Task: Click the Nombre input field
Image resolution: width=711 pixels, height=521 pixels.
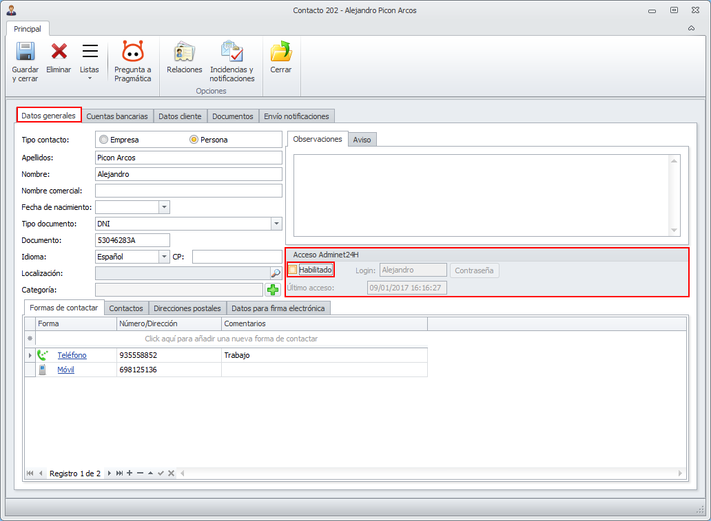Action: pyautogui.click(x=189, y=174)
